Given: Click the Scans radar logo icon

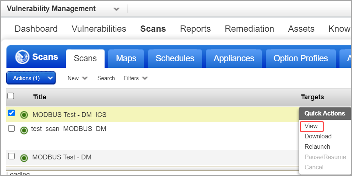Looking at the screenshot, I should [22, 57].
